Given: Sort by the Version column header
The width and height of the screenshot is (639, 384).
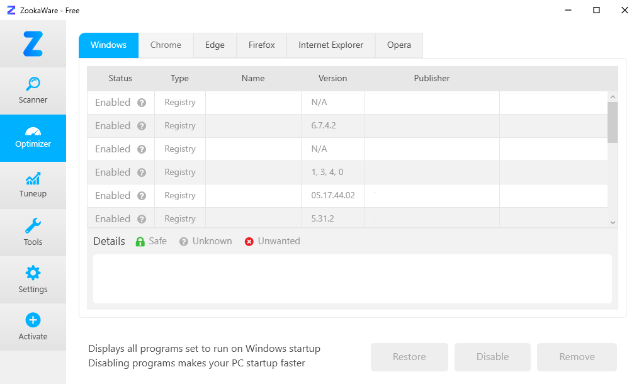Looking at the screenshot, I should [332, 78].
